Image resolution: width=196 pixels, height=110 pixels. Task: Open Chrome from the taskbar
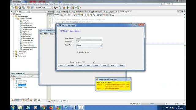pyautogui.click(x=43, y=108)
